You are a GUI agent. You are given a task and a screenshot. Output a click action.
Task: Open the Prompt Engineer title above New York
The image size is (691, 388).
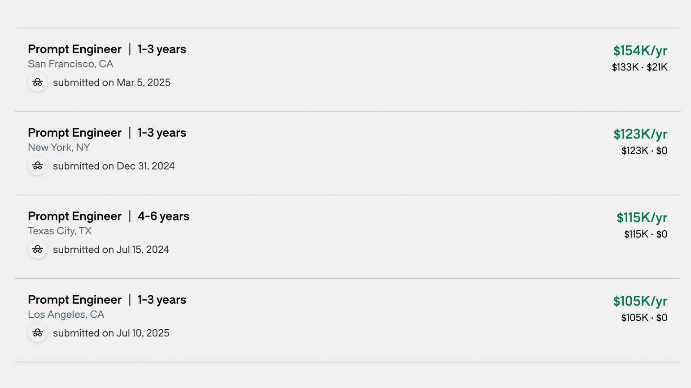(74, 133)
